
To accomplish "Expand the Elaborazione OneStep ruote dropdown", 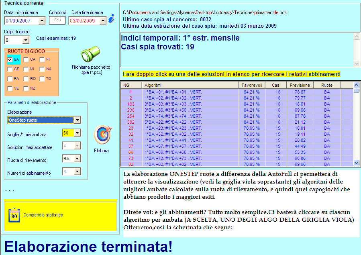I will click(x=77, y=120).
